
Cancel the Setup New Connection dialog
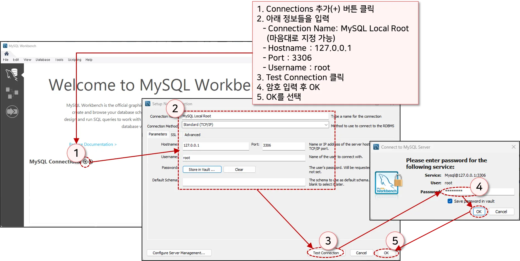pyautogui.click(x=361, y=253)
